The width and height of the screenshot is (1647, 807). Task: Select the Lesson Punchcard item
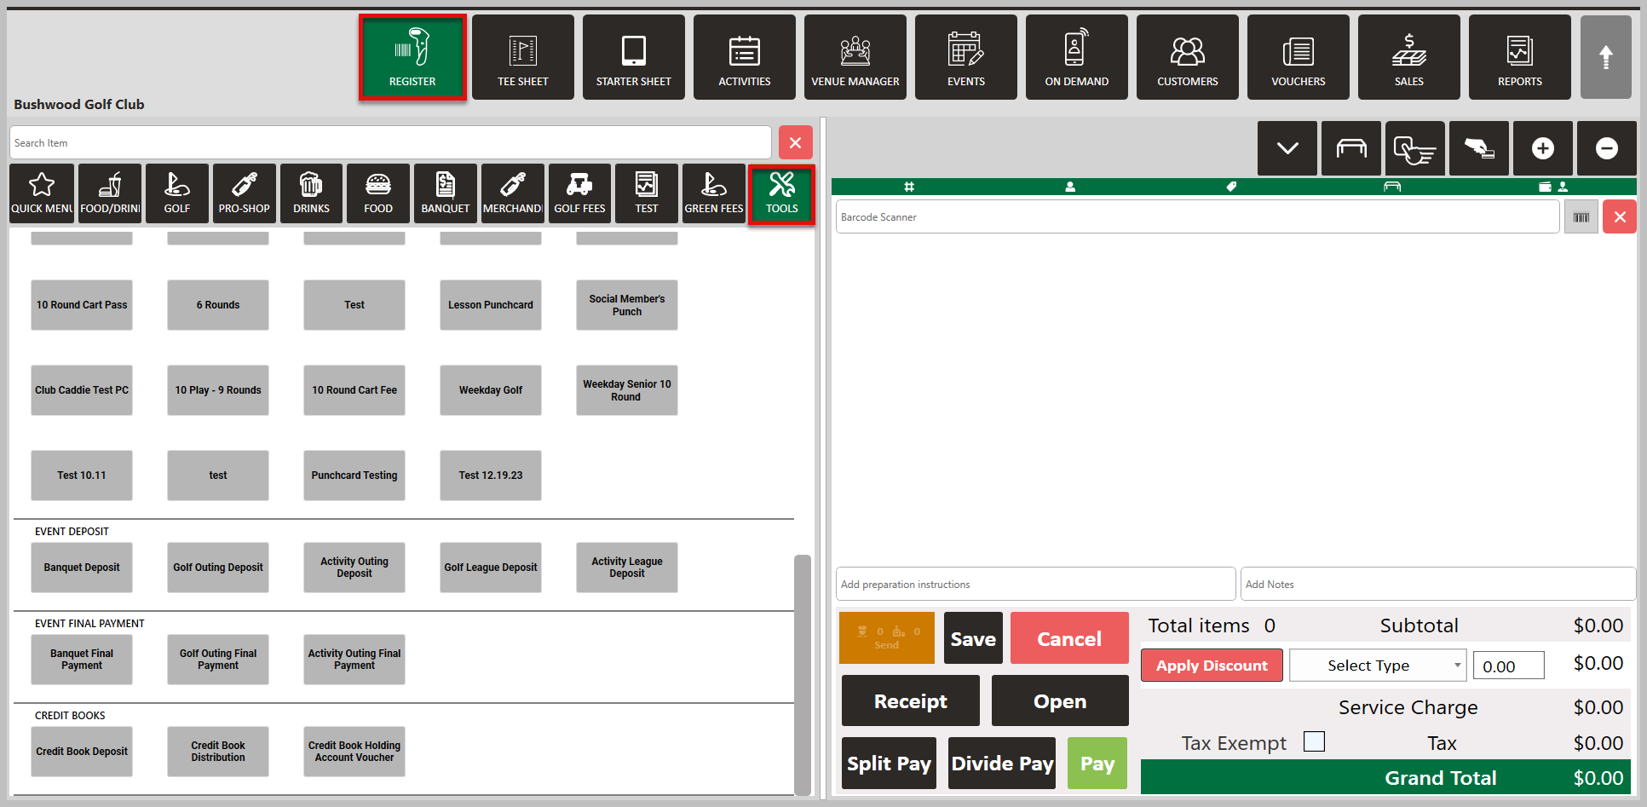pos(491,305)
